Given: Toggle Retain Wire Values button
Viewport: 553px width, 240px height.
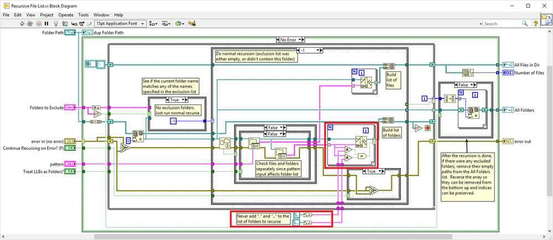Looking at the screenshot, I should [x=64, y=24].
